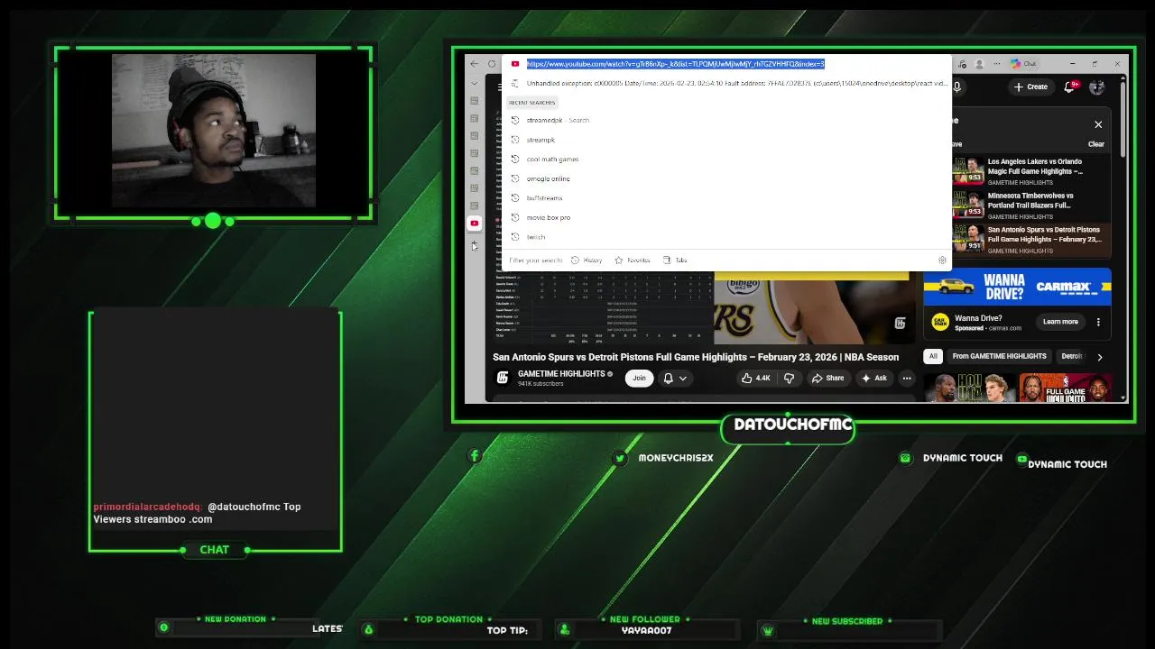Open the 'Unhandled exception' search suggestion
Image resolution: width=1155 pixels, height=649 pixels.
tap(726, 83)
